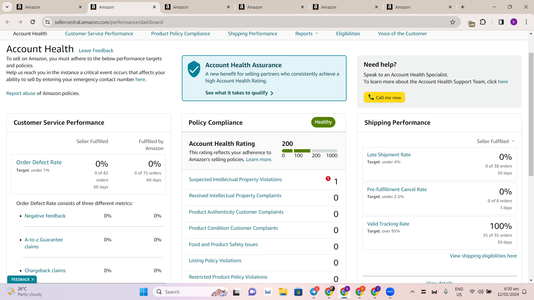
Task: Reload the Seller Central page
Action: (x=33, y=22)
